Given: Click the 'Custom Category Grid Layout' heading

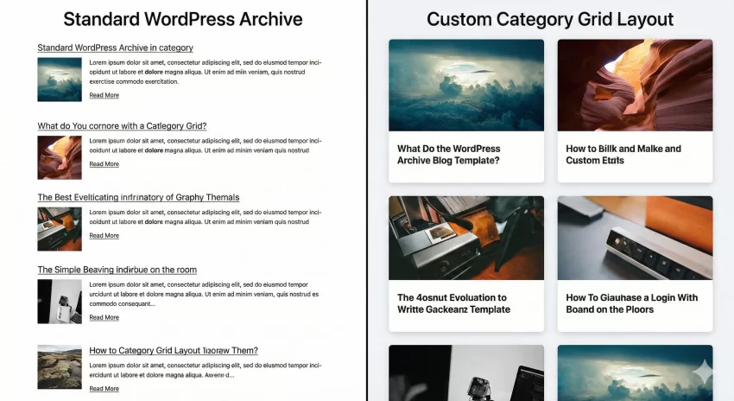Looking at the screenshot, I should click(550, 19).
